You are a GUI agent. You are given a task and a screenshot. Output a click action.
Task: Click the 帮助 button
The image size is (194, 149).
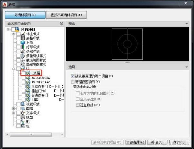click(179, 142)
